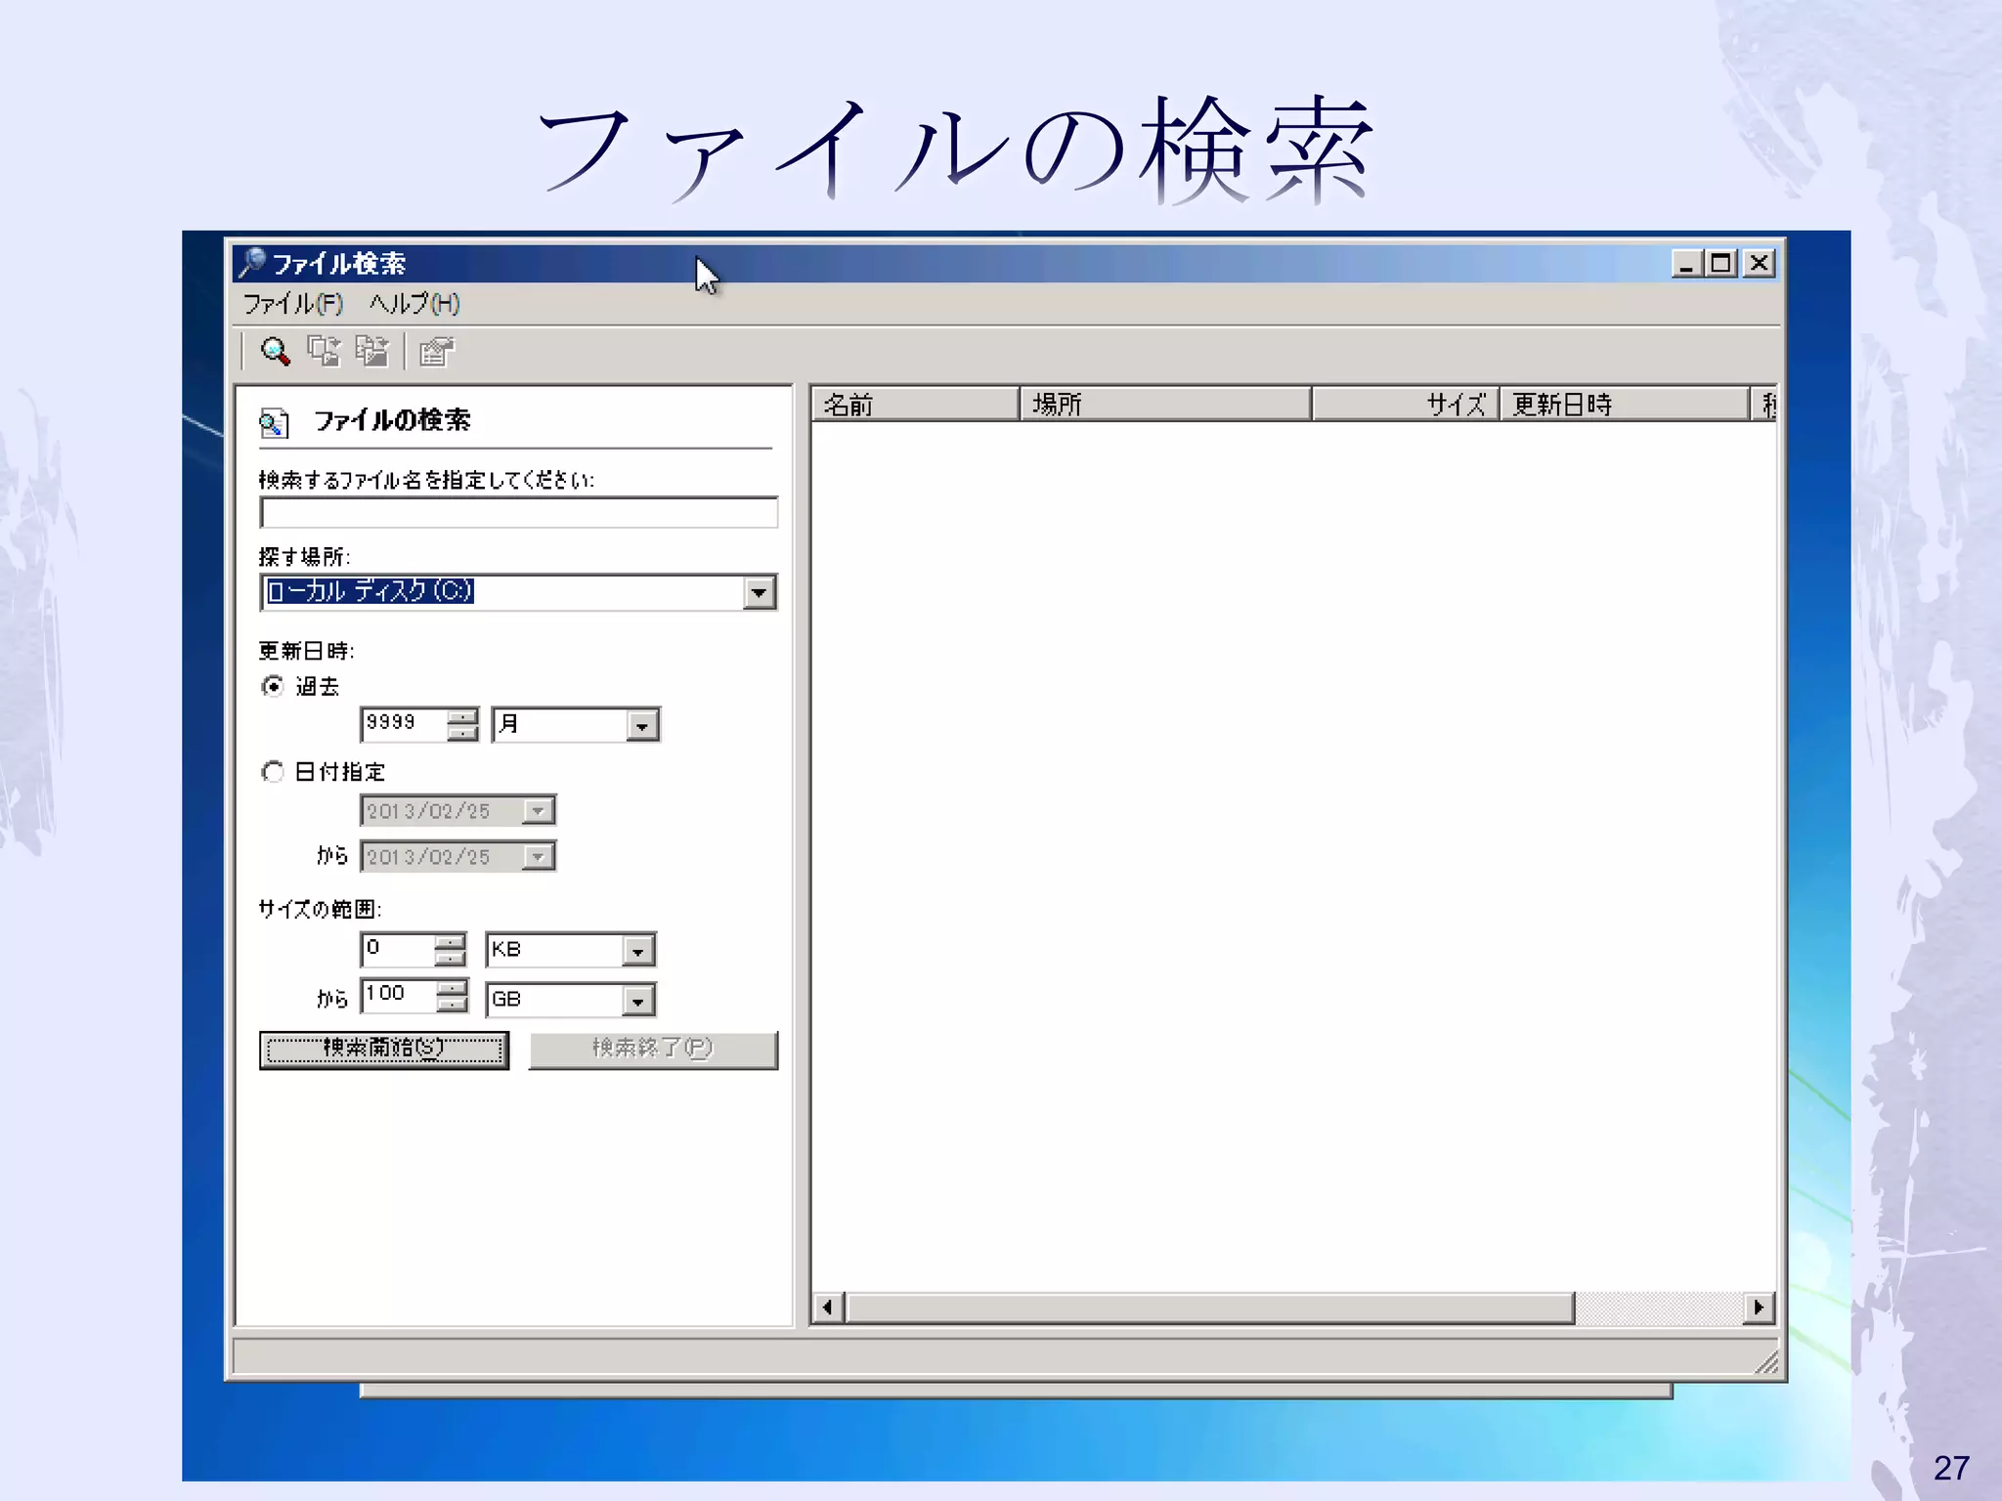Click the magnifying glass search toolbar icon

click(275, 351)
